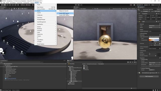The height and width of the screenshot is (91, 161).
Task: Add object with Hierarchy plus icon
Action: (1, 62)
